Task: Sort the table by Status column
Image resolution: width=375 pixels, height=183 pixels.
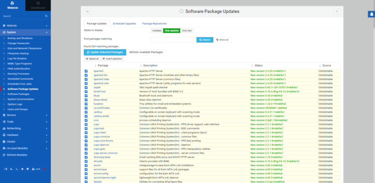Action: [x=258, y=66]
